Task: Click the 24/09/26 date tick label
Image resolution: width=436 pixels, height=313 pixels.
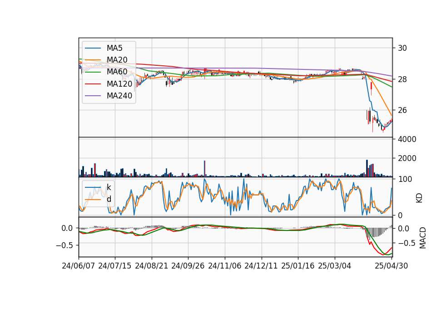Action: pyautogui.click(x=188, y=266)
